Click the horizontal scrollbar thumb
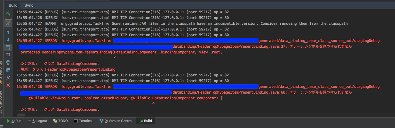Viewport: 395px width, 128px height. pyautogui.click(x=21, y=115)
